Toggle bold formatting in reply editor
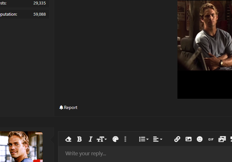This screenshot has width=232, height=162. [79, 139]
